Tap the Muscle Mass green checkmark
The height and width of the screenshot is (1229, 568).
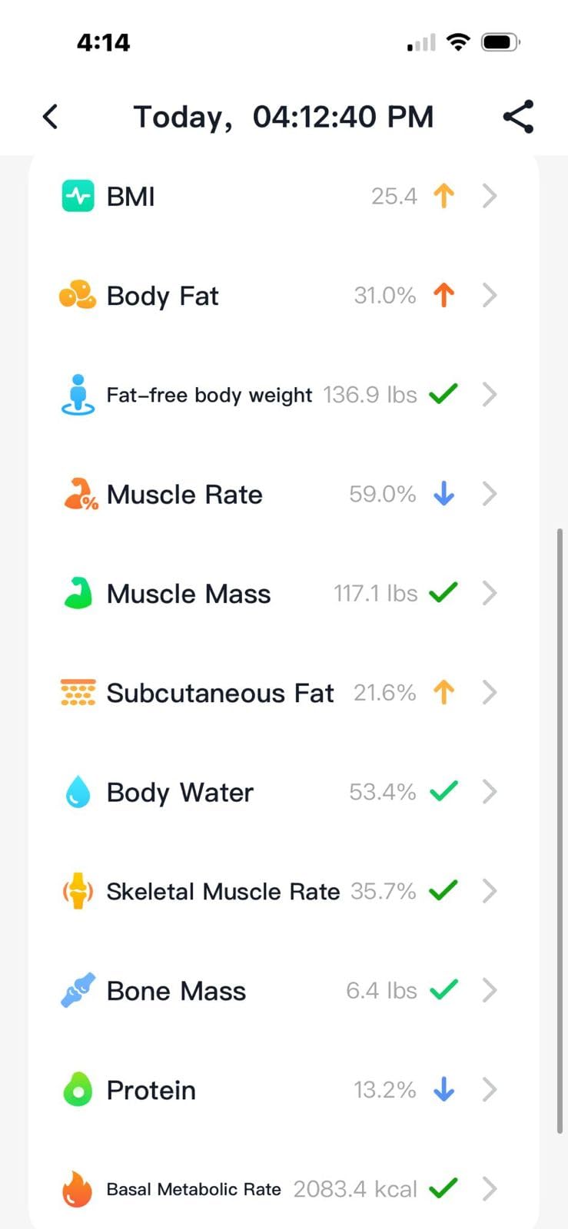coord(443,593)
